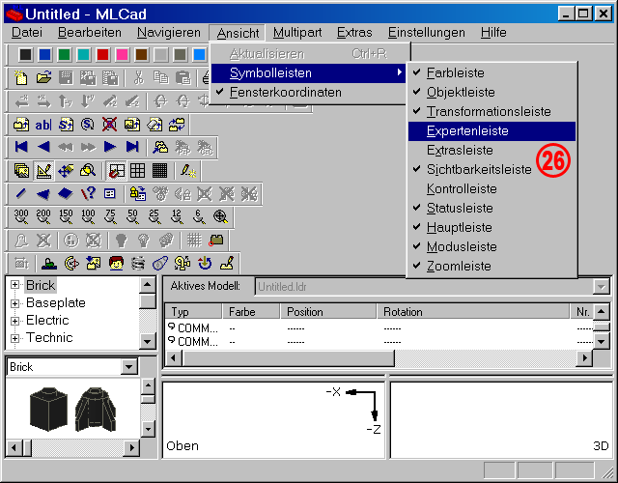Add a triangle primitive with triangle icon
The width and height of the screenshot is (618, 483).
tap(43, 193)
